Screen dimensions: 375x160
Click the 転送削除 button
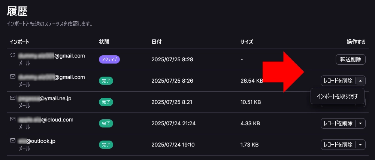tap(351, 59)
